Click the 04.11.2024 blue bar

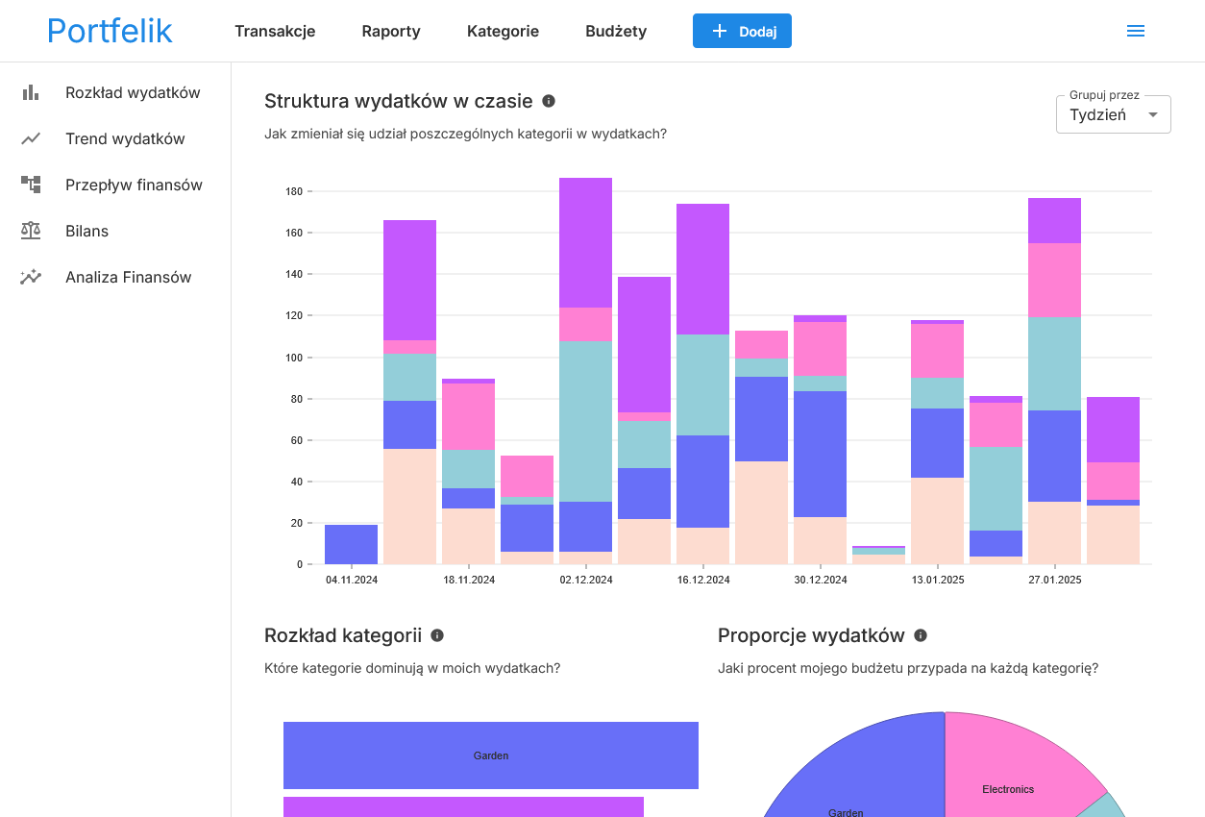click(x=352, y=544)
